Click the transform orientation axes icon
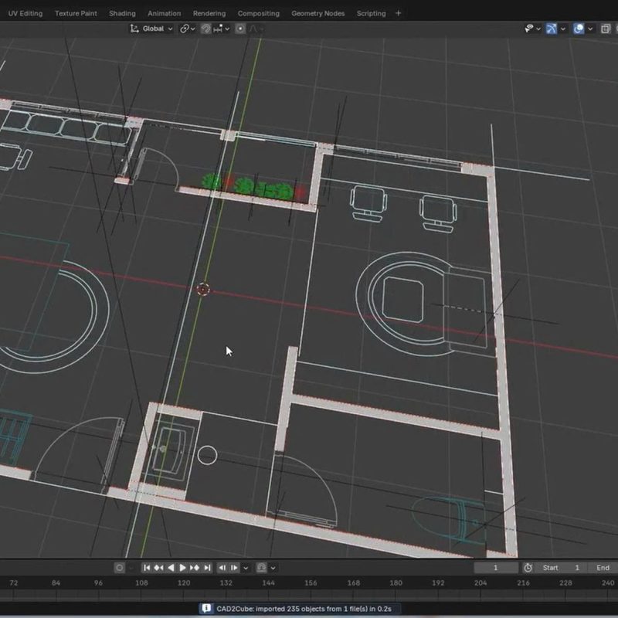The image size is (618, 618). coord(134,29)
